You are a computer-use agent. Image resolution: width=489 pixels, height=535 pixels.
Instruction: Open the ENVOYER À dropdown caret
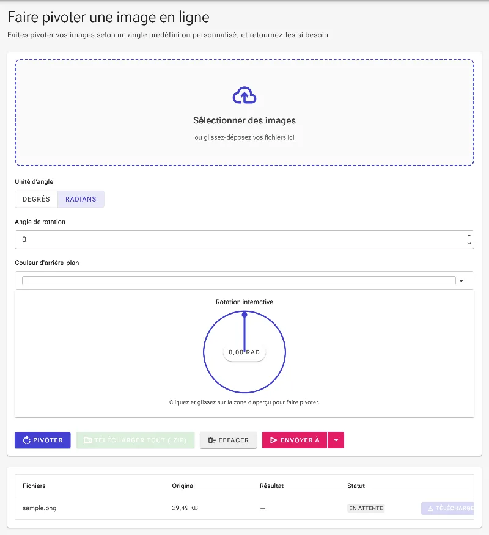pyautogui.click(x=336, y=440)
